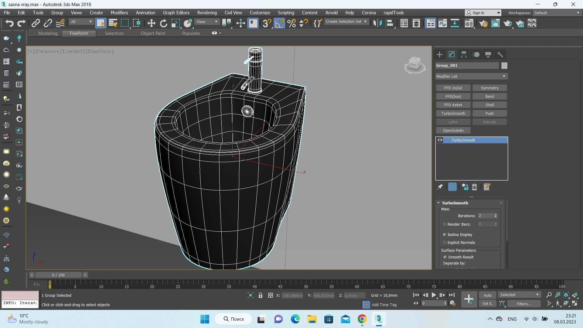This screenshot has height=328, width=583.
Task: Click the Redo arrow icon
Action: pos(21,23)
